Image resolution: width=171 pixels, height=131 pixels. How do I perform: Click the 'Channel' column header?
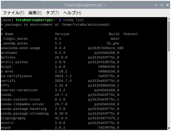click(130, 34)
